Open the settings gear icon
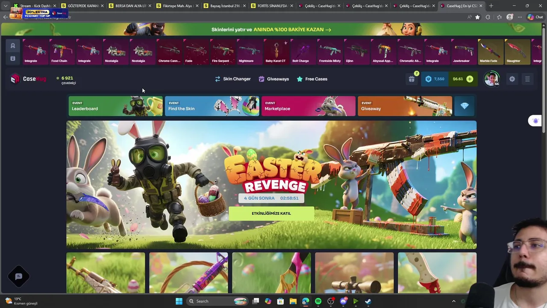 [512, 79]
